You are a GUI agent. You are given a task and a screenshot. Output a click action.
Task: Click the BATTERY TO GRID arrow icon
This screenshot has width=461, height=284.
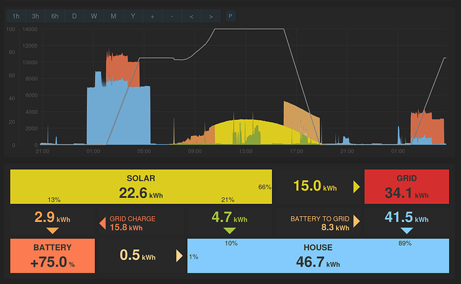(357, 221)
